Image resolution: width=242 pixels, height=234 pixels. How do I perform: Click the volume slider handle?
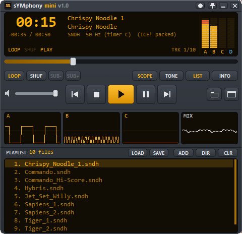(55, 93)
